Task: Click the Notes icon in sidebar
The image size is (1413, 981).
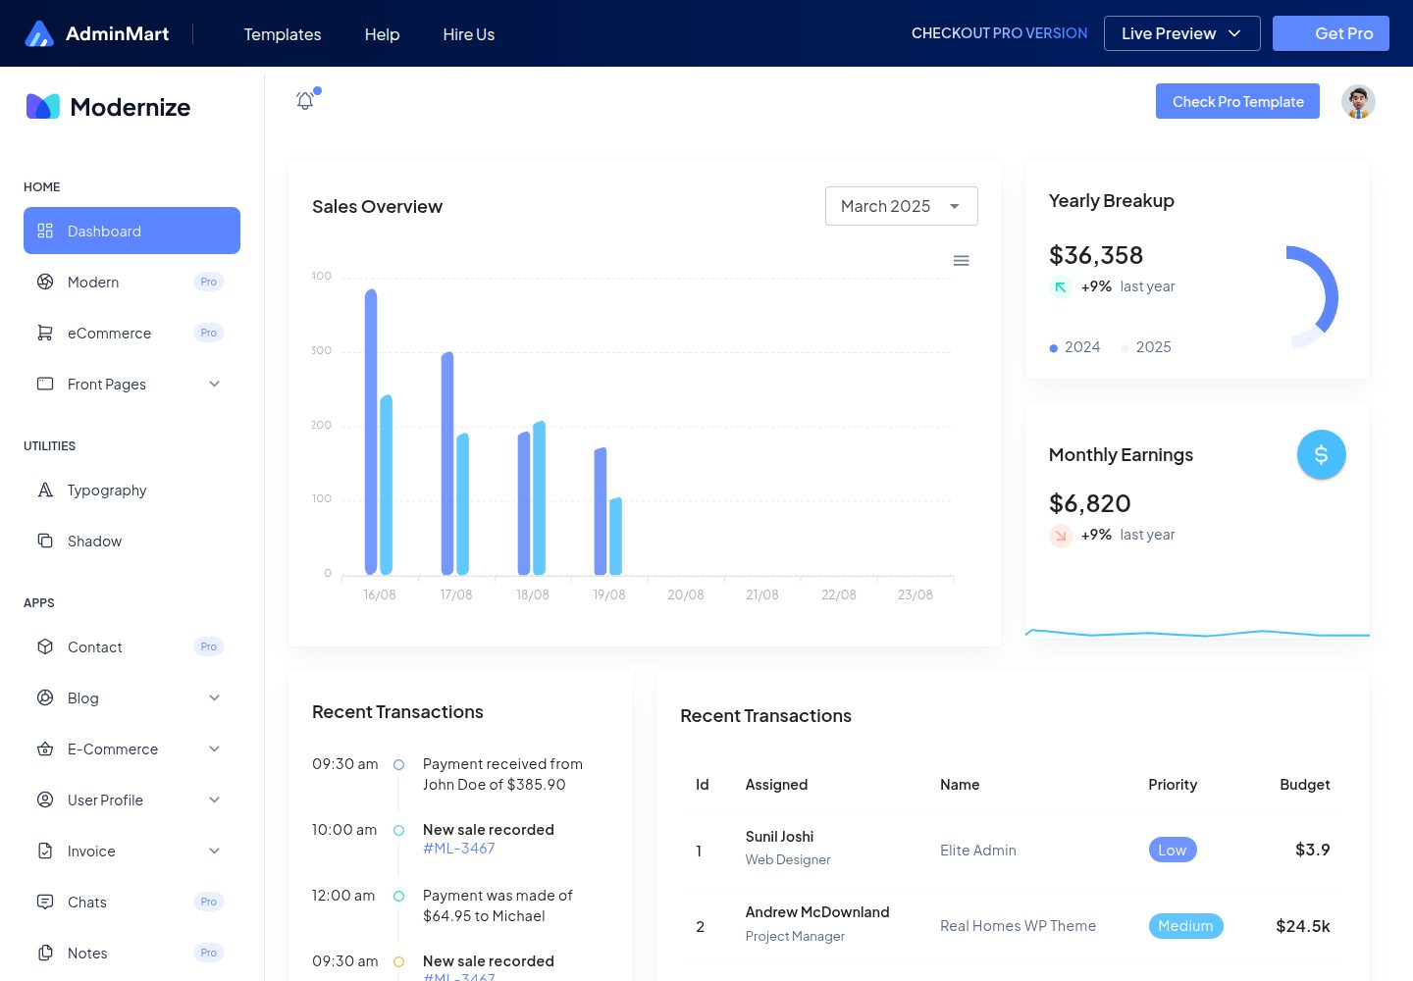Action: point(45,953)
